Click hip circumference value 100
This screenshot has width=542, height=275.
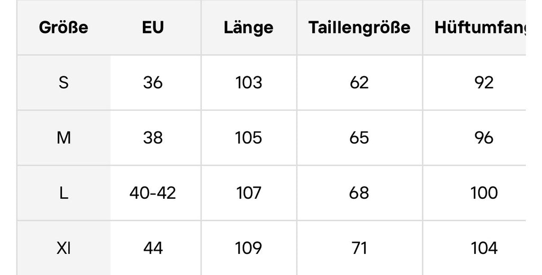click(x=484, y=192)
